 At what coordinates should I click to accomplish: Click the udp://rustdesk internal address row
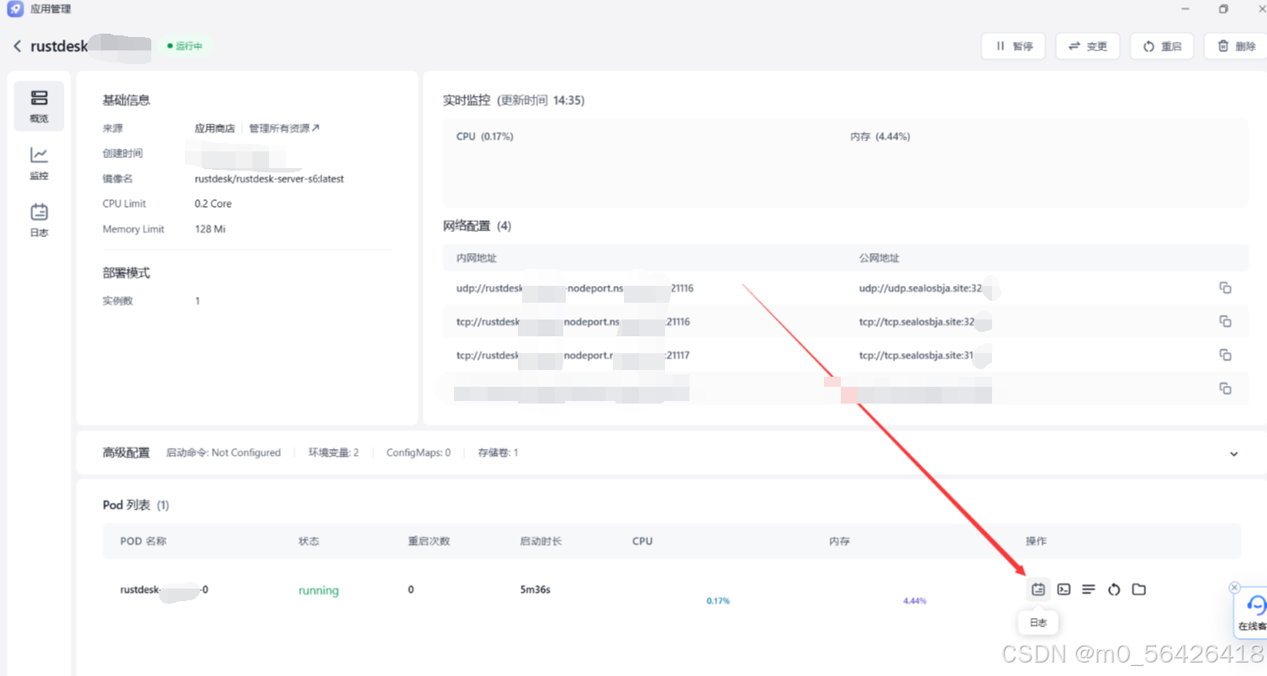575,288
